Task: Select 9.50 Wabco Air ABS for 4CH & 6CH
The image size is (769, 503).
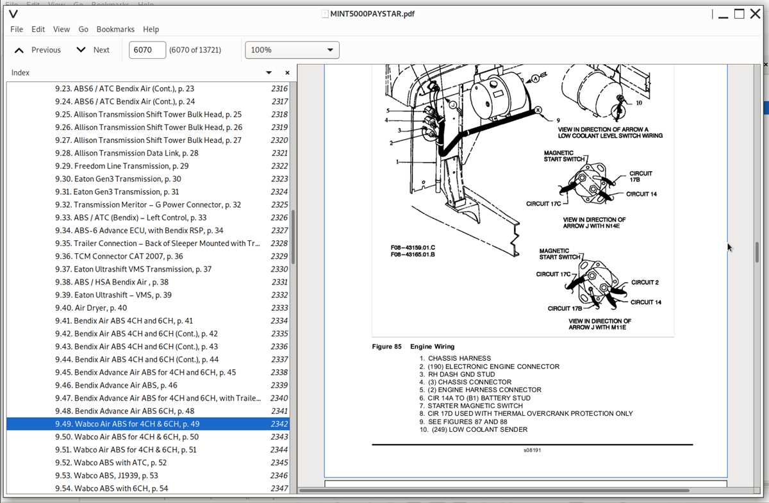Action: coord(148,437)
